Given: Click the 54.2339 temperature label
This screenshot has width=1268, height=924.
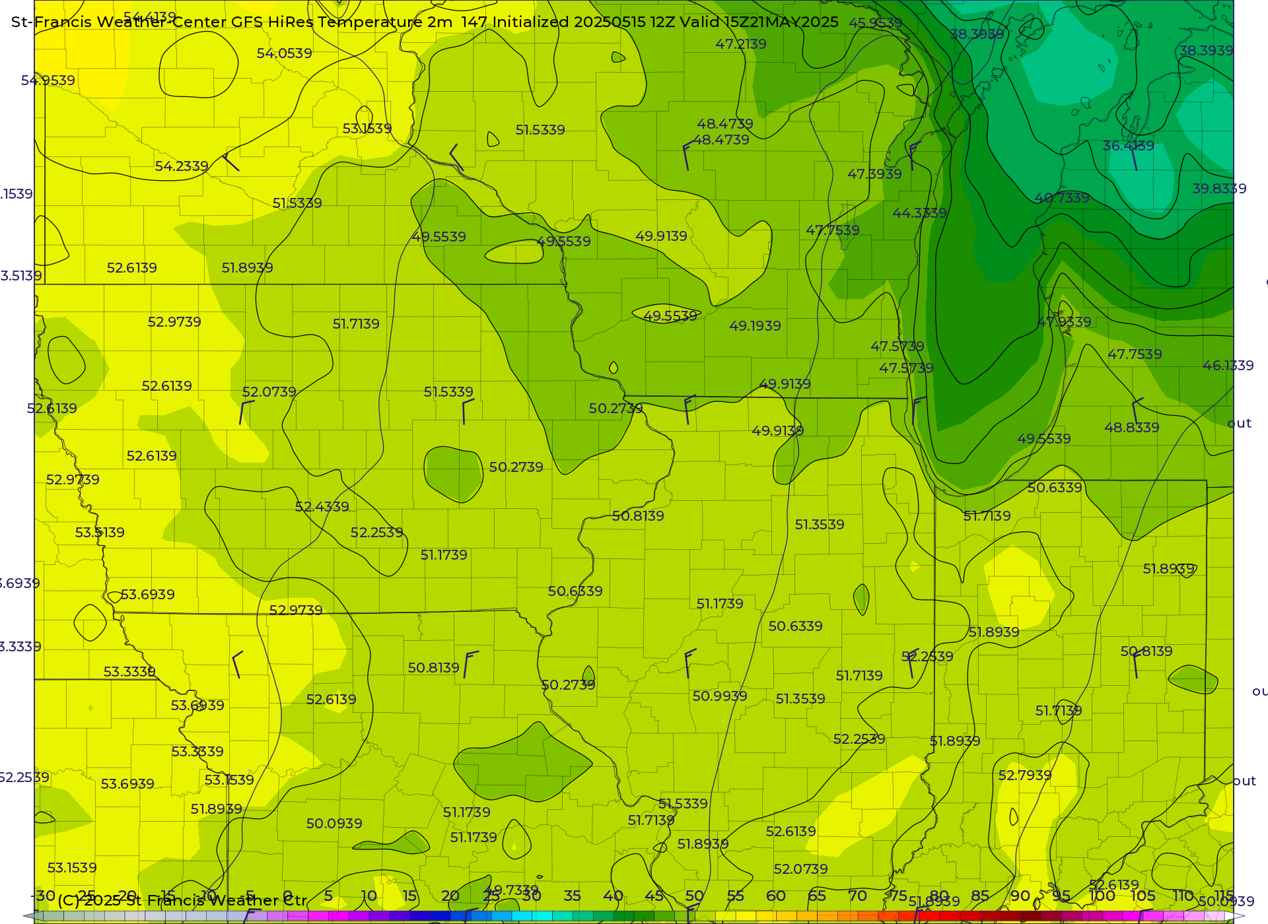Looking at the screenshot, I should click(182, 166).
